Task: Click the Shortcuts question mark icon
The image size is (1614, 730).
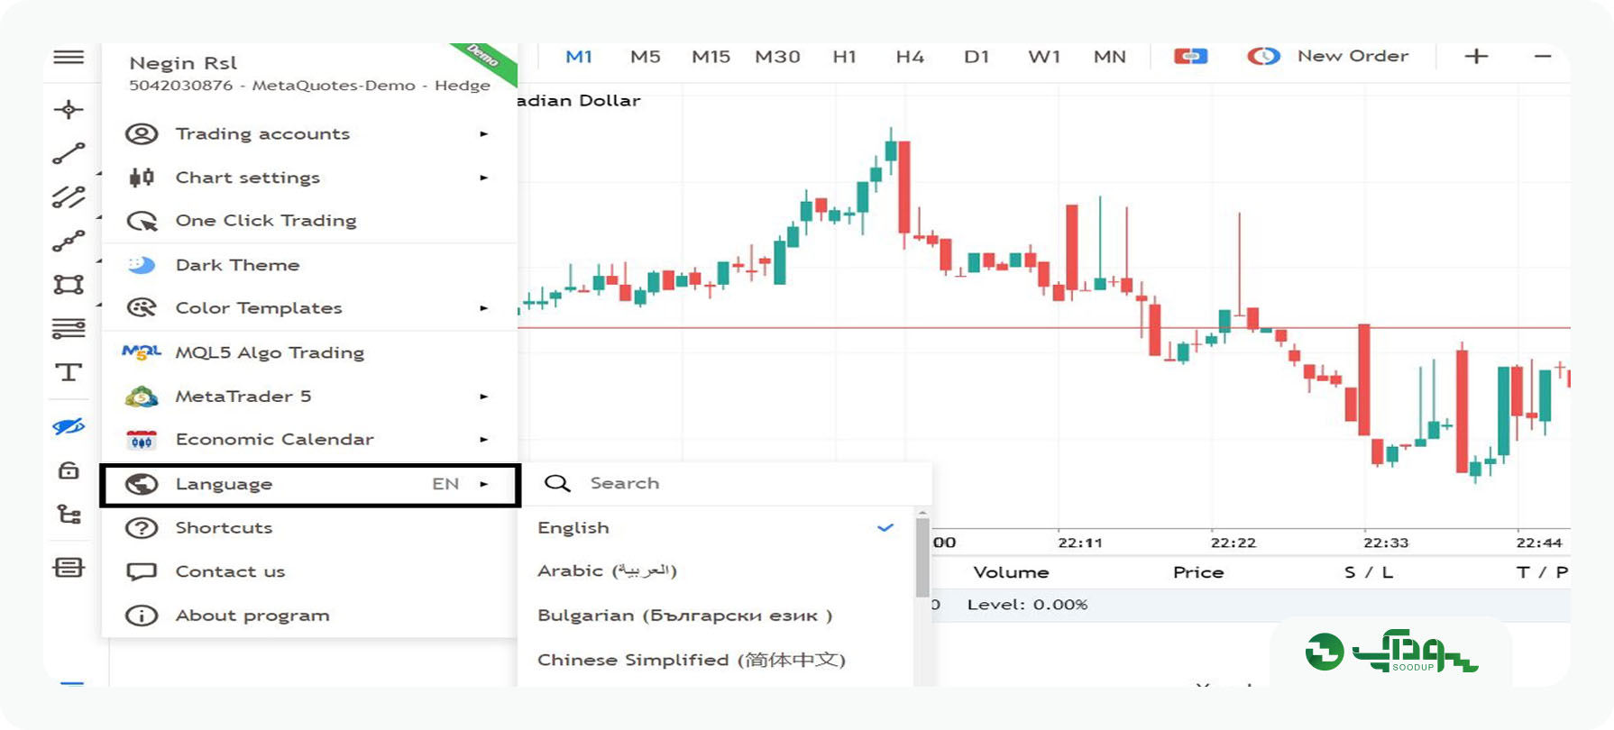Action: click(142, 528)
